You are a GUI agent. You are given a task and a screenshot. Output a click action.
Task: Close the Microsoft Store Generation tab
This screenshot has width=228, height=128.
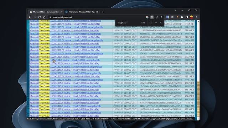click(x=61, y=12)
